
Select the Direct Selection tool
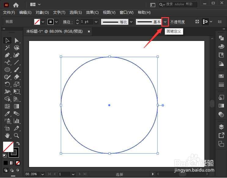tap(16, 41)
